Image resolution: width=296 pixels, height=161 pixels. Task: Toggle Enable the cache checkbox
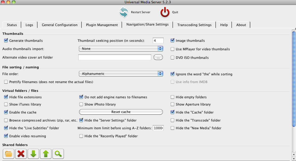point(6,112)
